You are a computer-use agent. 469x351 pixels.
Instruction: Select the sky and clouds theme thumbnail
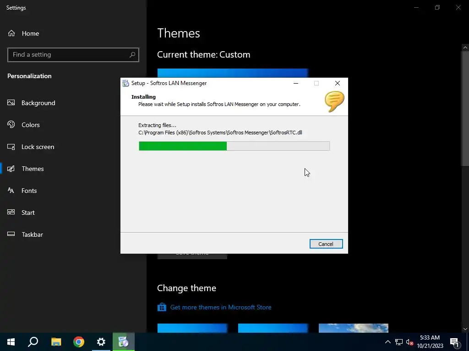click(x=354, y=328)
